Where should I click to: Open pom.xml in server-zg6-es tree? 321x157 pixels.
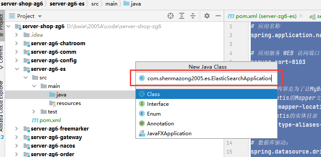[x=46, y=120]
